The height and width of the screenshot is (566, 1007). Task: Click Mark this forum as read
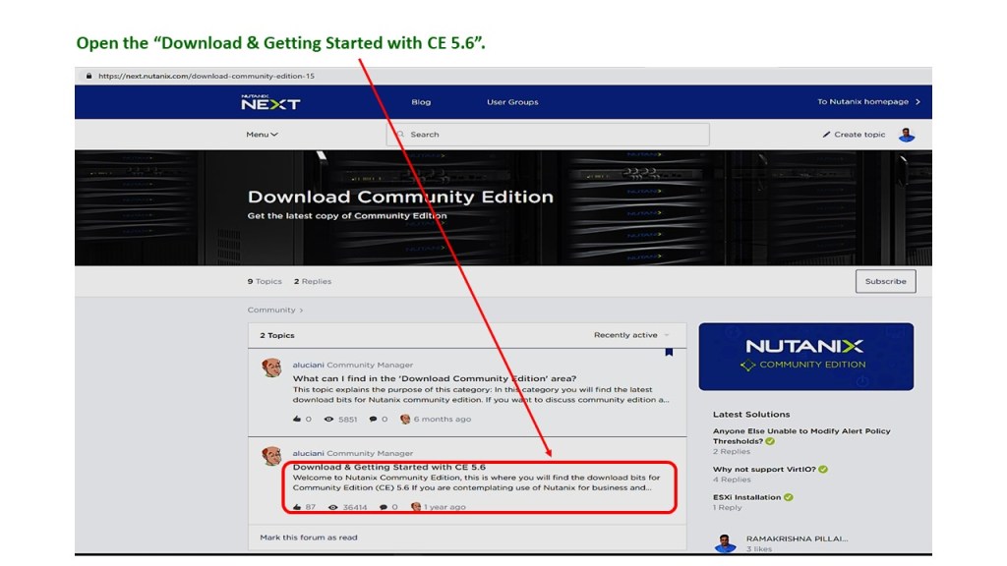click(309, 538)
